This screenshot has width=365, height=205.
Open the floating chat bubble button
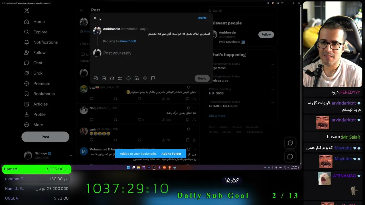tap(290, 157)
